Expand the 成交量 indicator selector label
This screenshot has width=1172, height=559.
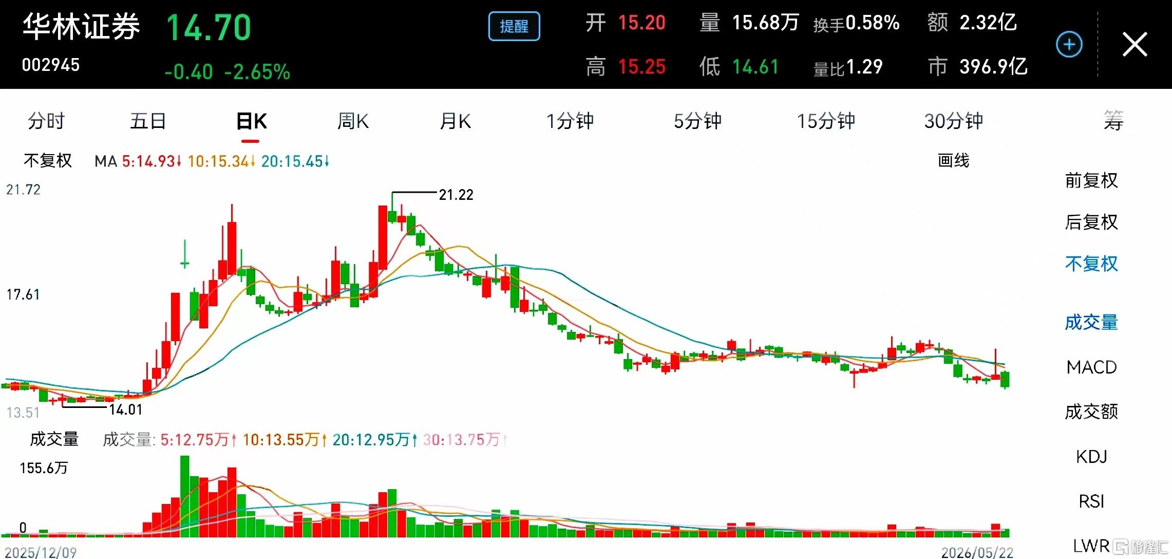pos(54,439)
